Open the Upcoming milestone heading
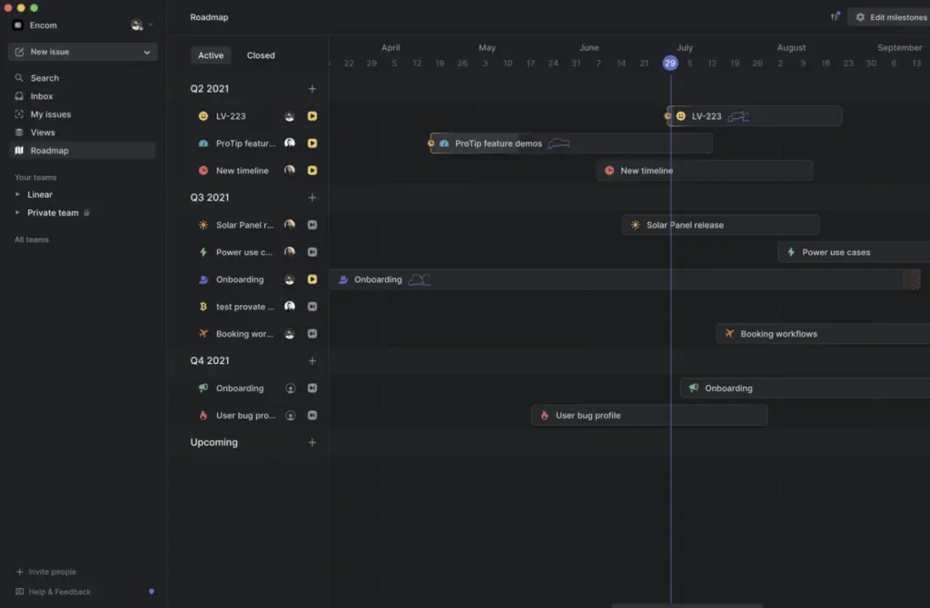The height and width of the screenshot is (608, 930). (x=214, y=442)
